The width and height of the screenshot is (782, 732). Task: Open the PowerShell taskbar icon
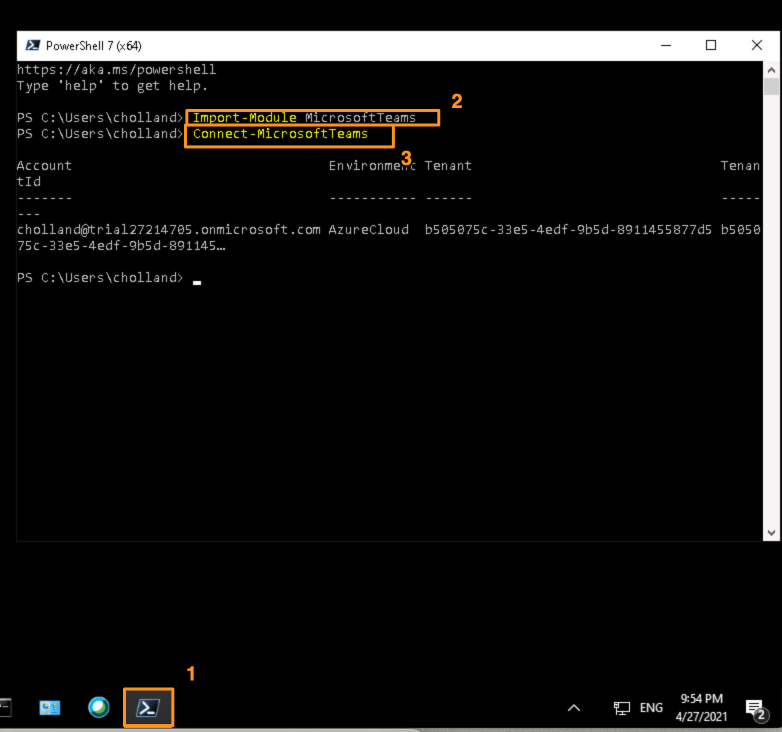tap(148, 707)
